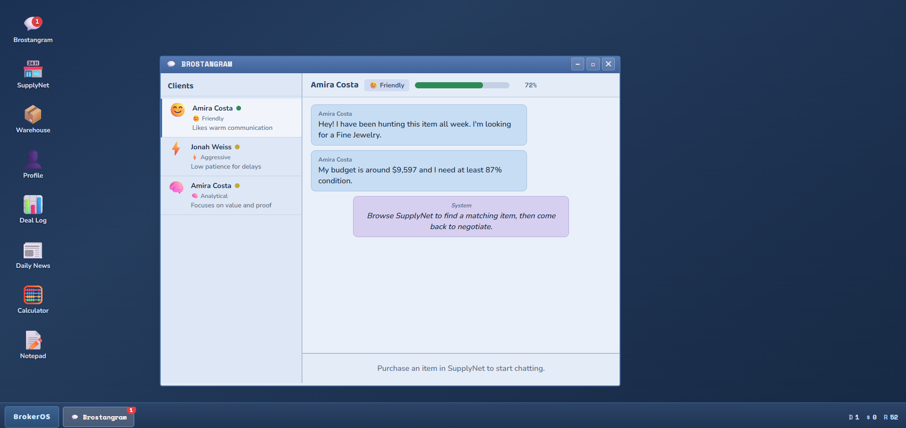Image resolution: width=906 pixels, height=428 pixels.
Task: Select aggressive client Jonah Weiss
Action: click(232, 156)
